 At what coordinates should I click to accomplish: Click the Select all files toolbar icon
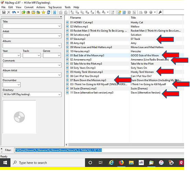(55, 12)
